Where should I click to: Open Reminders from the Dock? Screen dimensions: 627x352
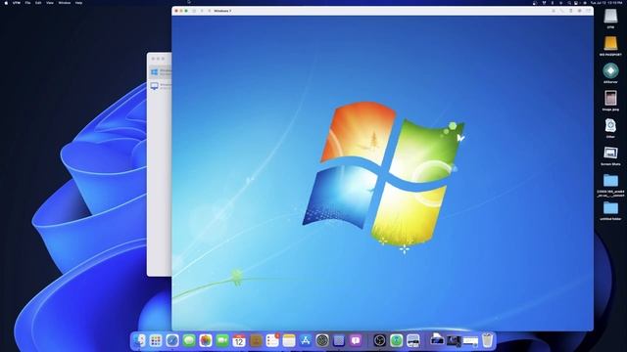pos(272,340)
